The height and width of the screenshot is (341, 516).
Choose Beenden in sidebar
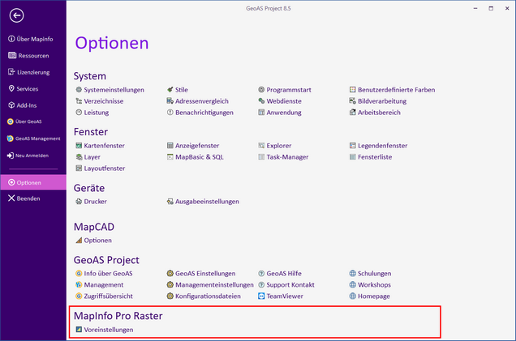[29, 198]
